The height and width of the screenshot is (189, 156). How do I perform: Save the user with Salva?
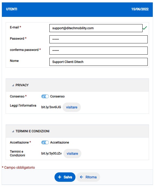(x=65, y=177)
